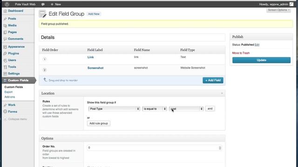The image size is (298, 167).
Task: Click the Order No. stepper arrows
Action: tap(220, 148)
